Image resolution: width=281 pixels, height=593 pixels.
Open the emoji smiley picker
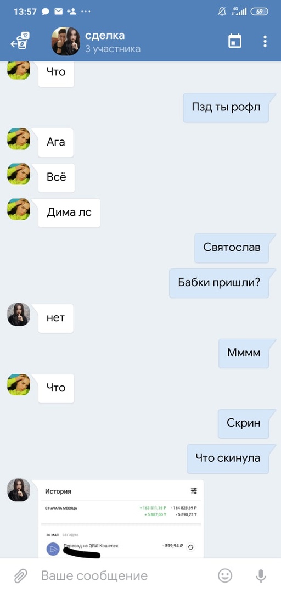[225, 575]
